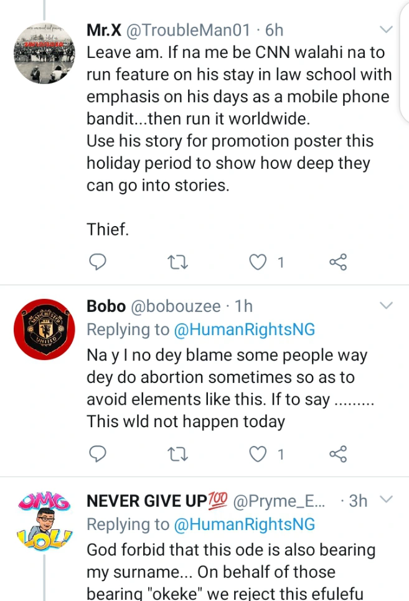Open NEVER GIVE UP tweet options menu

click(386, 499)
